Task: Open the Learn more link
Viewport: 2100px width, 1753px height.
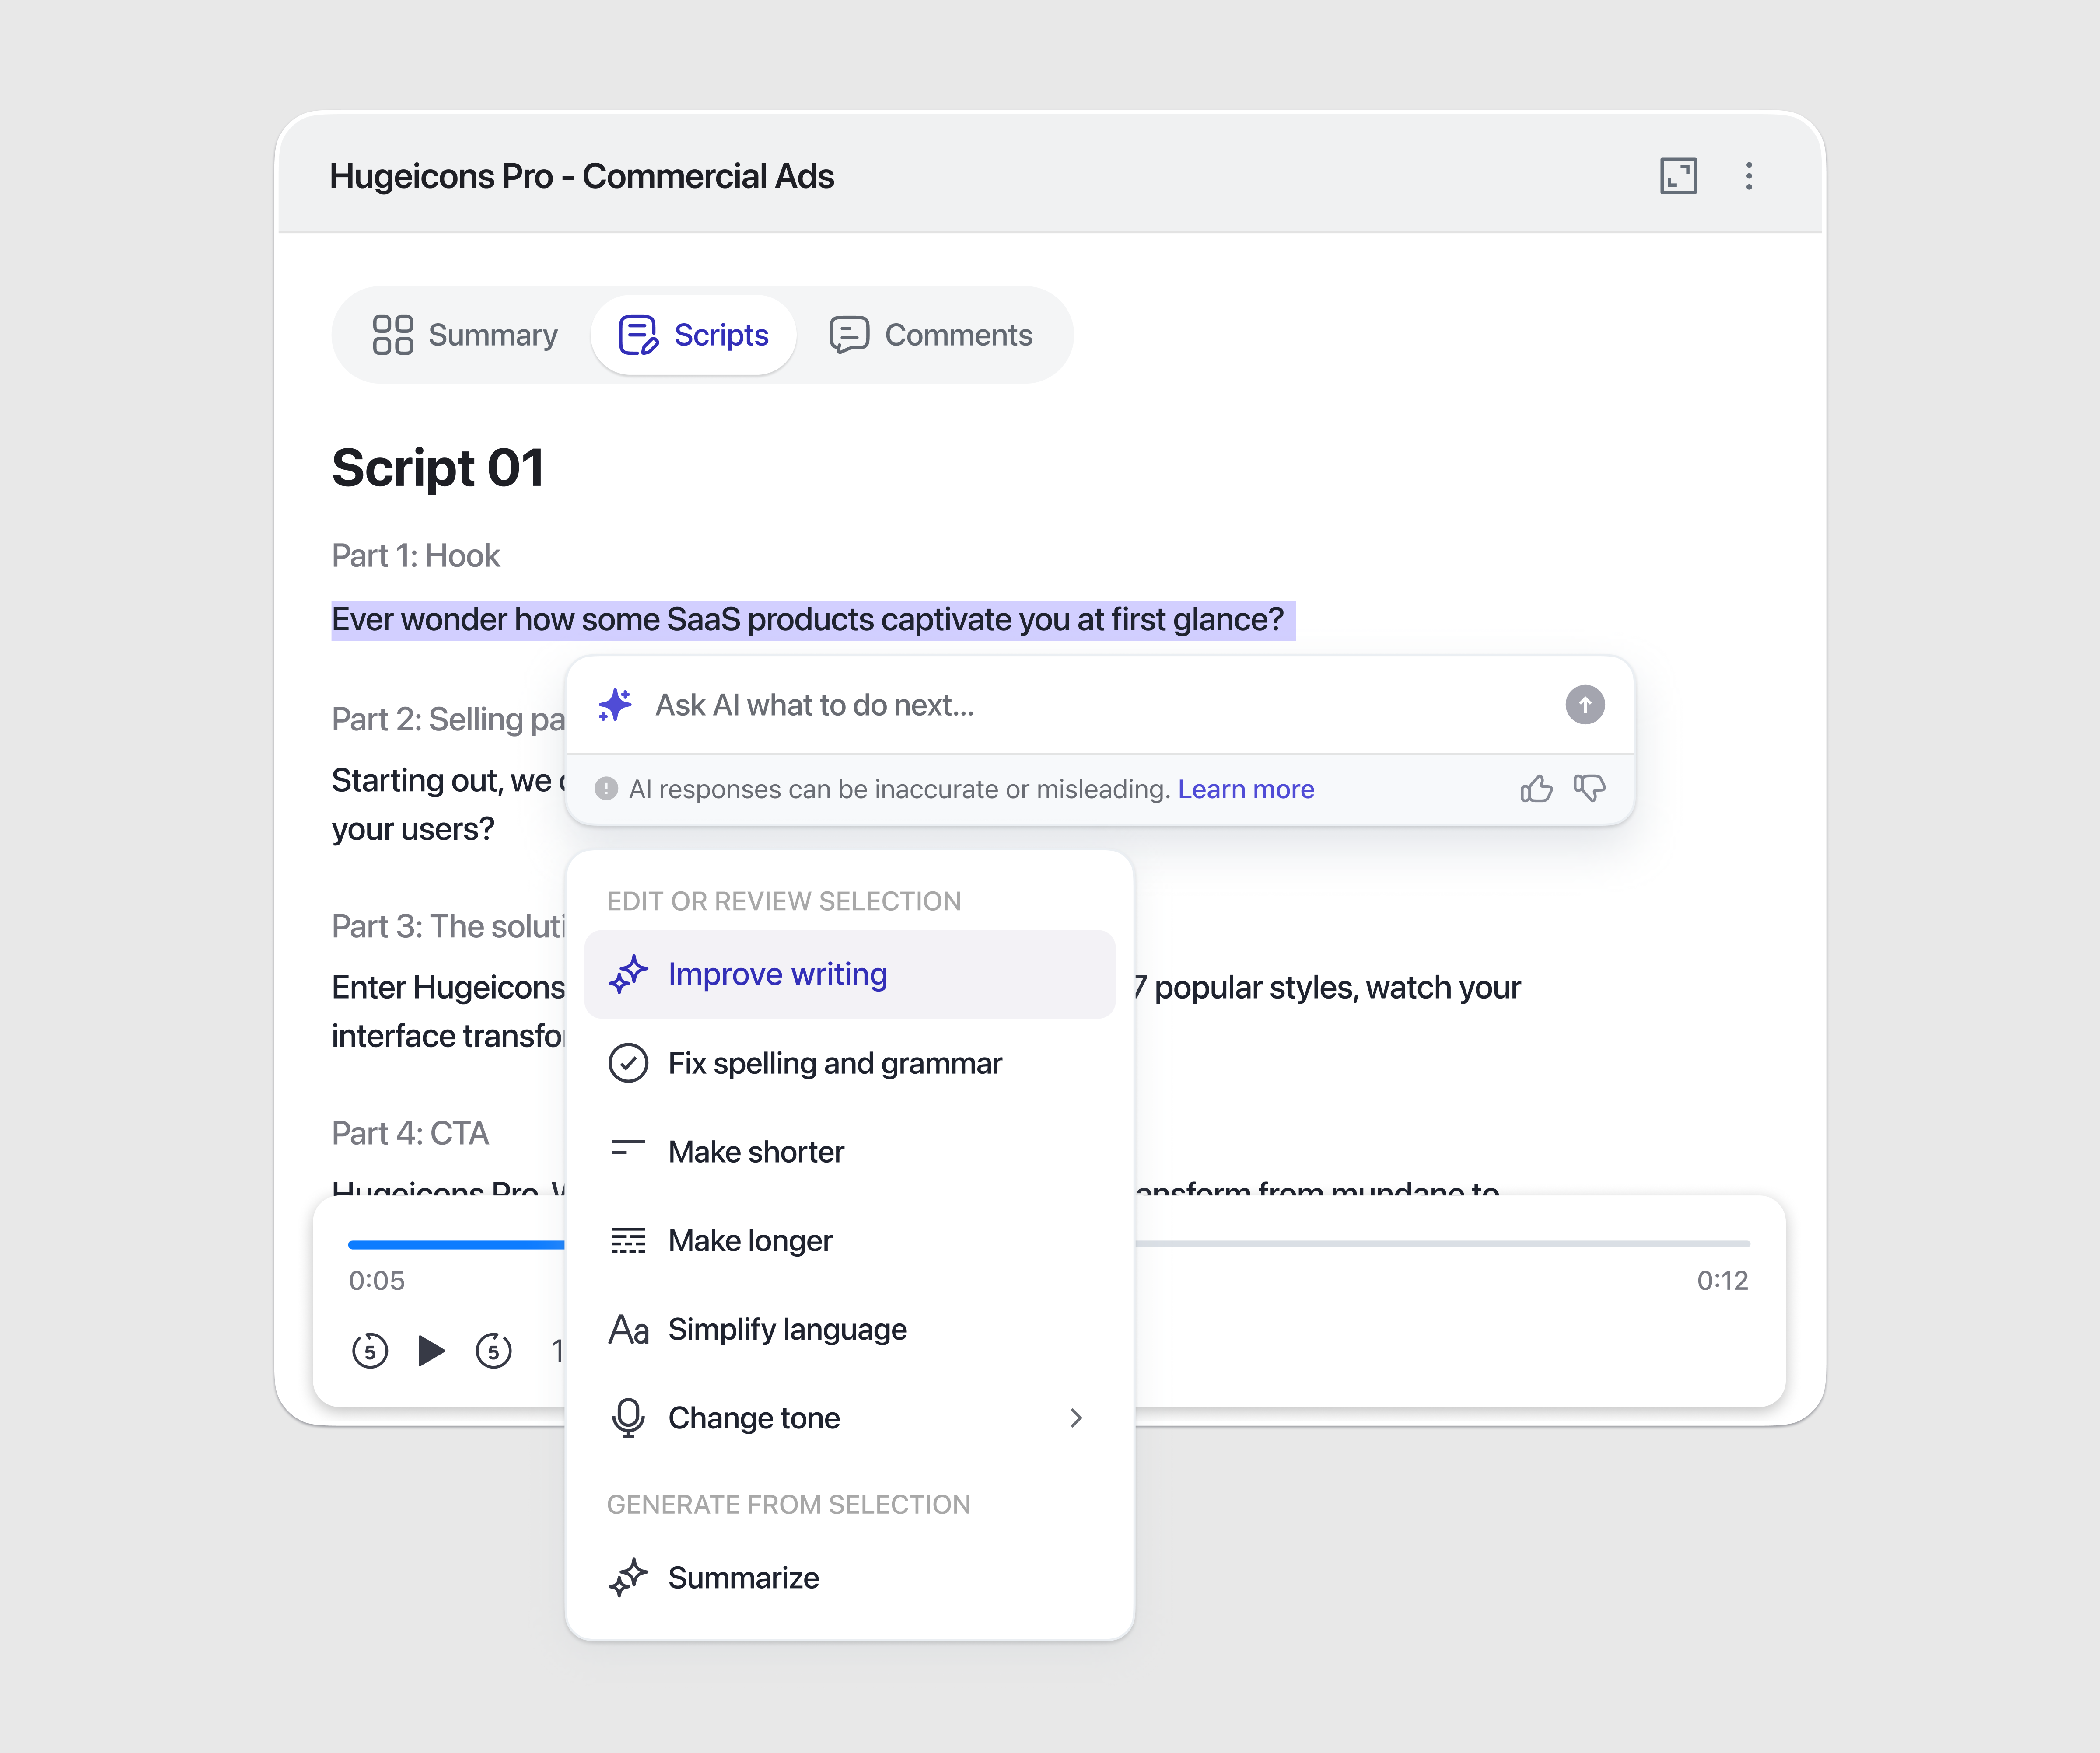Action: [x=1245, y=789]
